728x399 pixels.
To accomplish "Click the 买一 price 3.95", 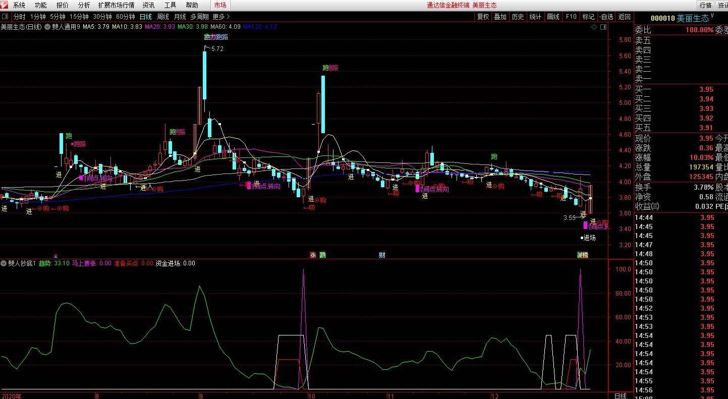I will [x=706, y=90].
